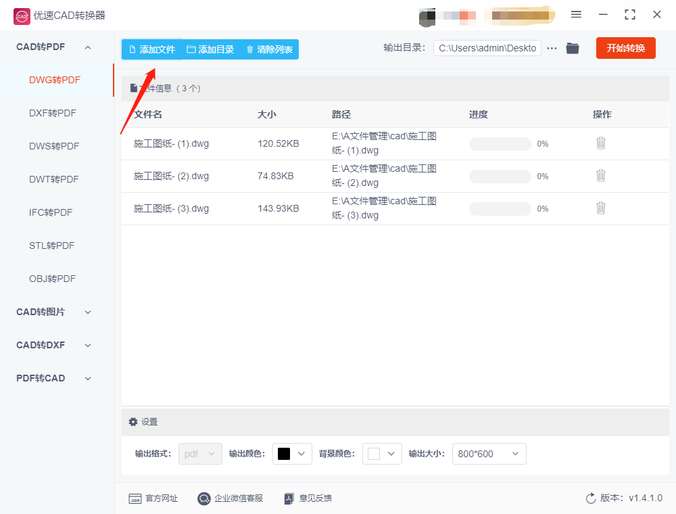Click the settings gear icon beside 设置

133,422
